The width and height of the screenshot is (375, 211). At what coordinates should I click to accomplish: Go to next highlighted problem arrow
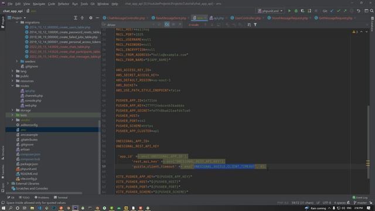pos(366,32)
